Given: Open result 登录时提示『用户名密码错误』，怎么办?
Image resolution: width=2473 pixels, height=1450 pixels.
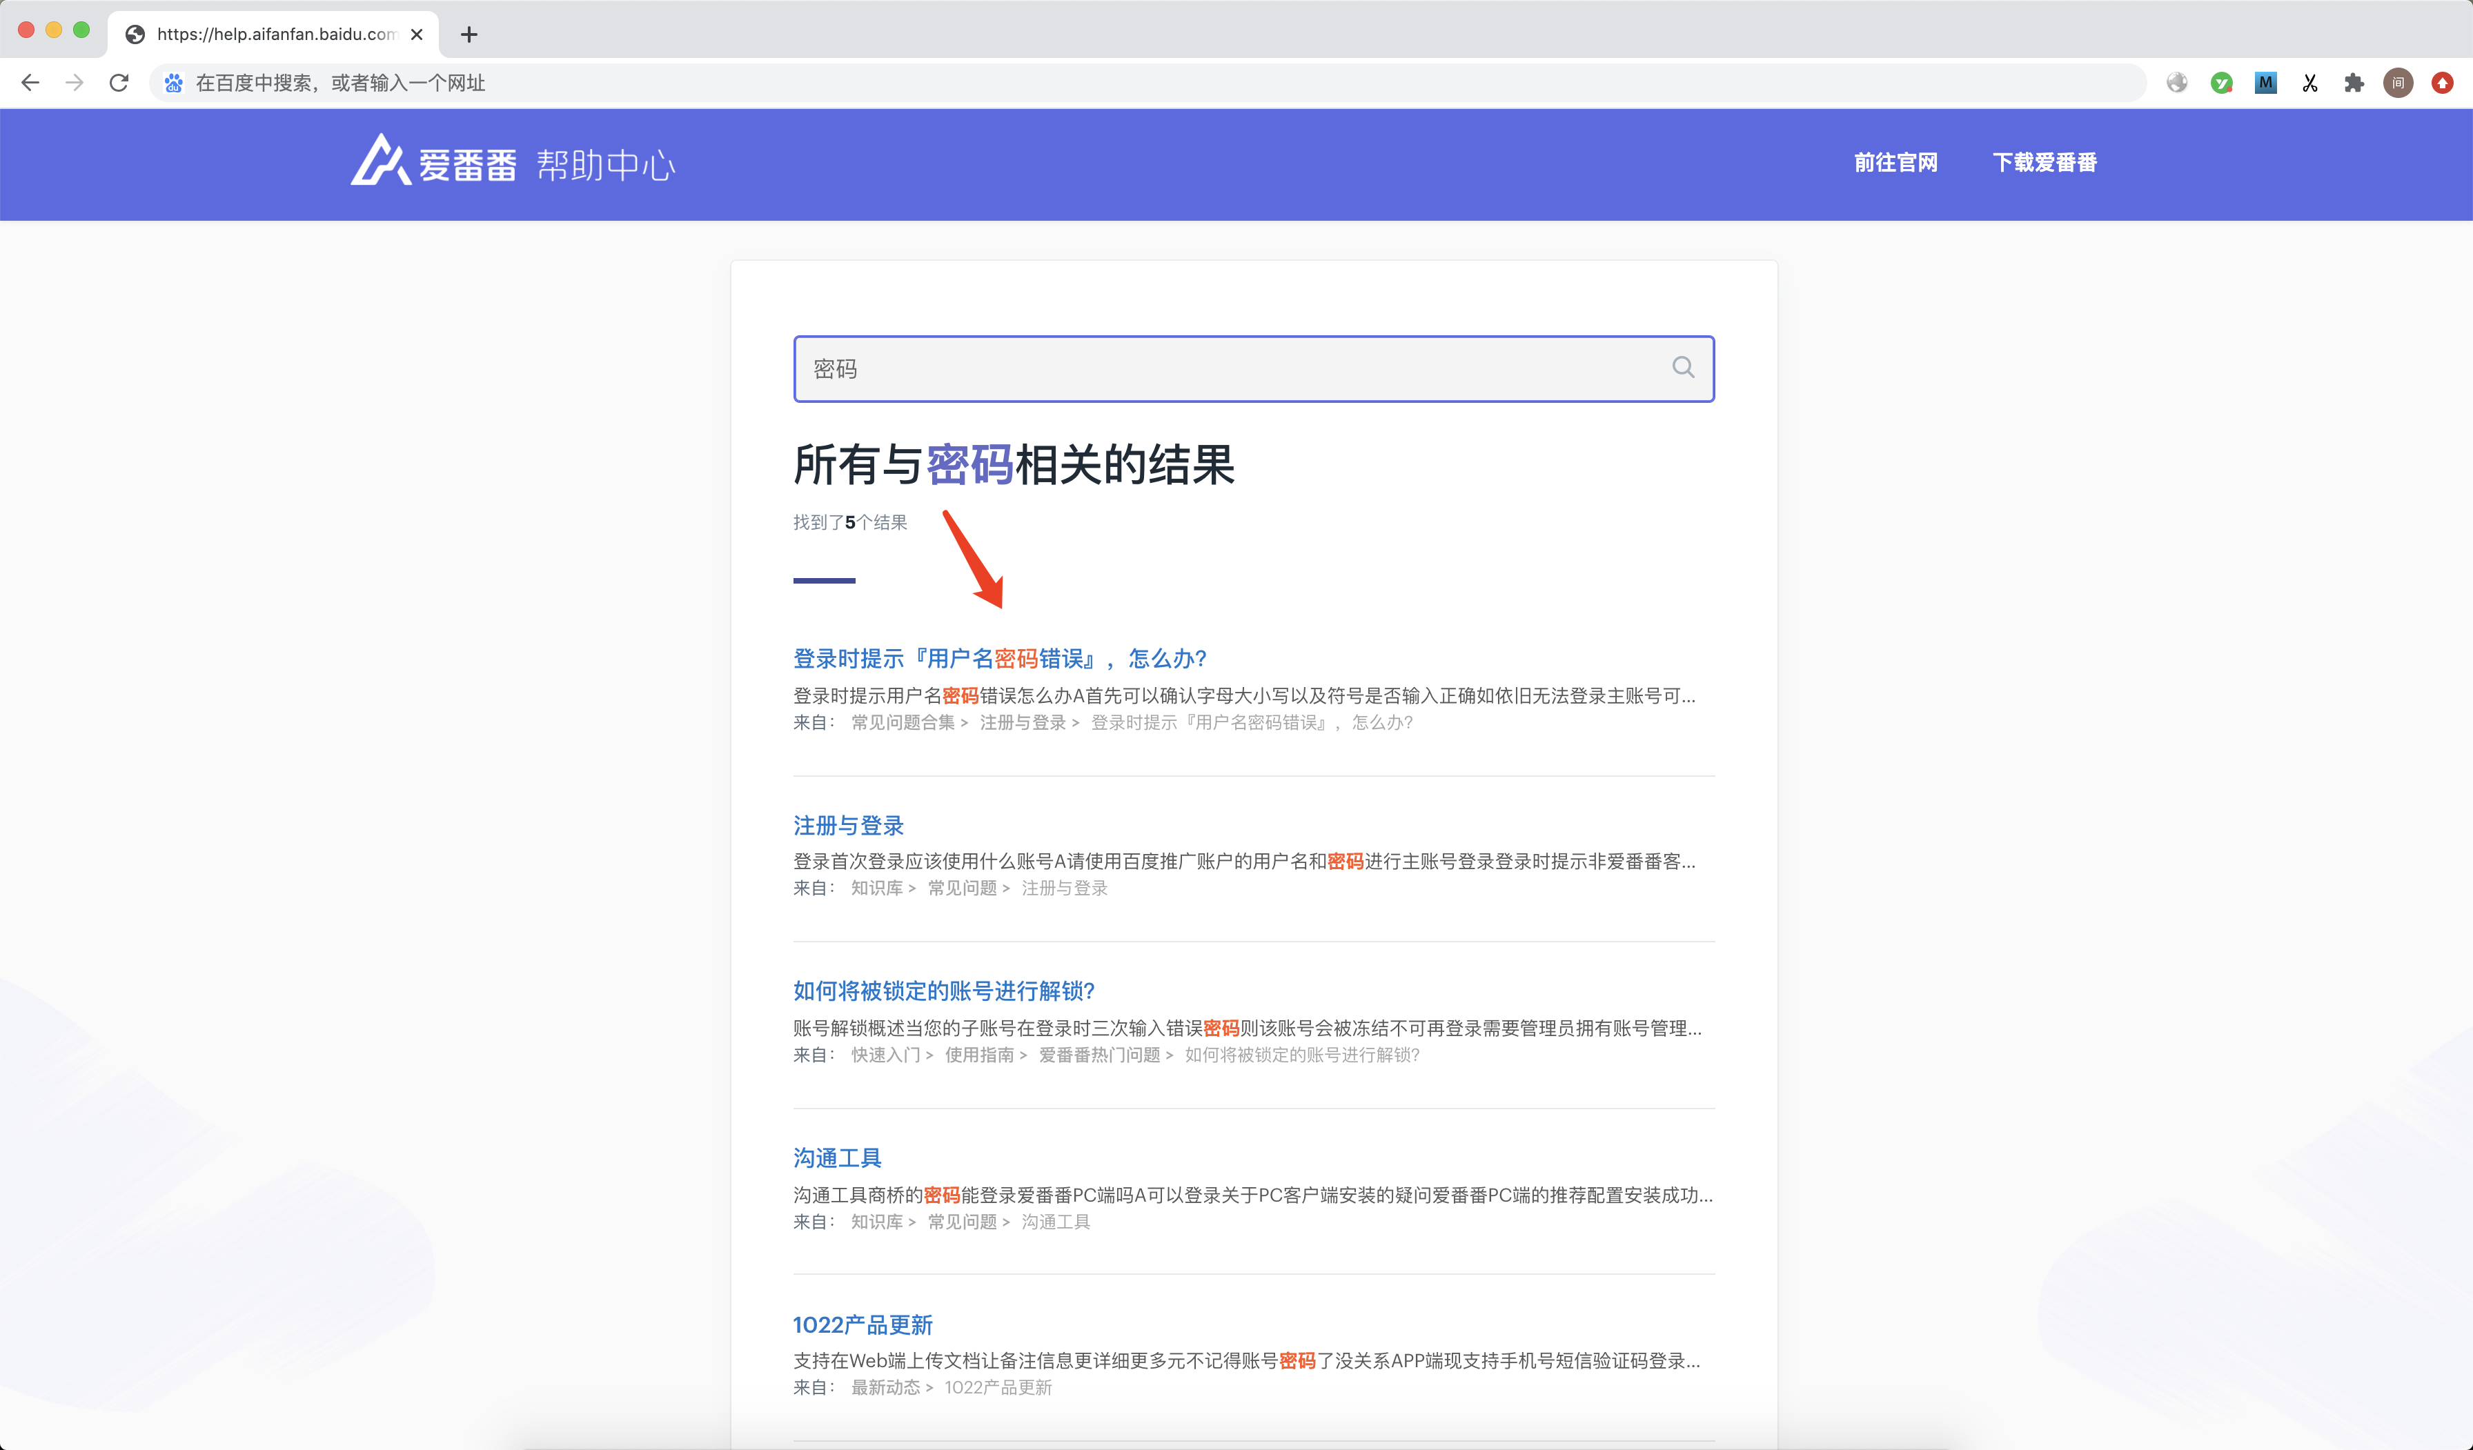Looking at the screenshot, I should 999,658.
